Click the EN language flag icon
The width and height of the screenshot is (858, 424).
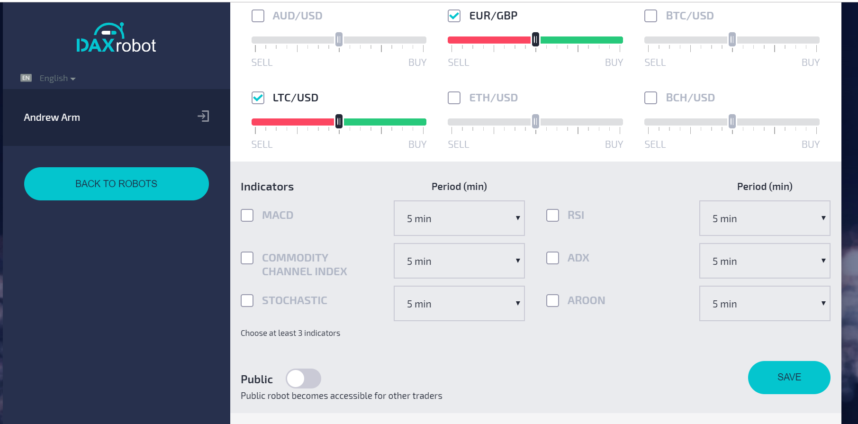26,78
